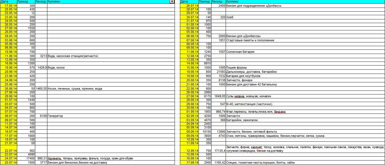The width and height of the screenshot is (385, 165).
Task: Select the expense value 6100
Action: (x=41, y=116)
